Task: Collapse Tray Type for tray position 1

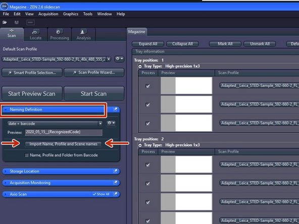Action: click(x=140, y=66)
